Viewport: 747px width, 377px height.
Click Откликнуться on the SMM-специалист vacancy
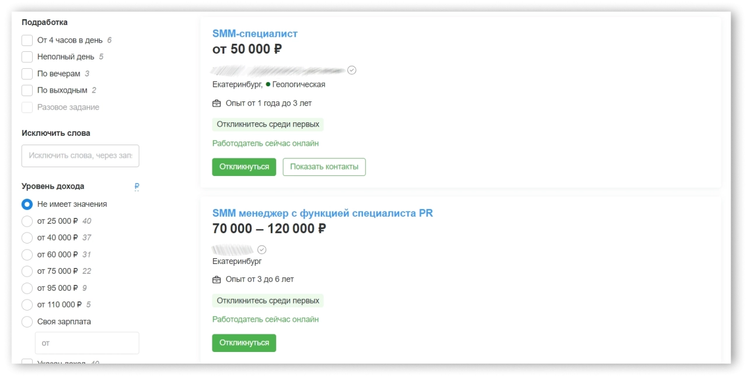tap(244, 167)
